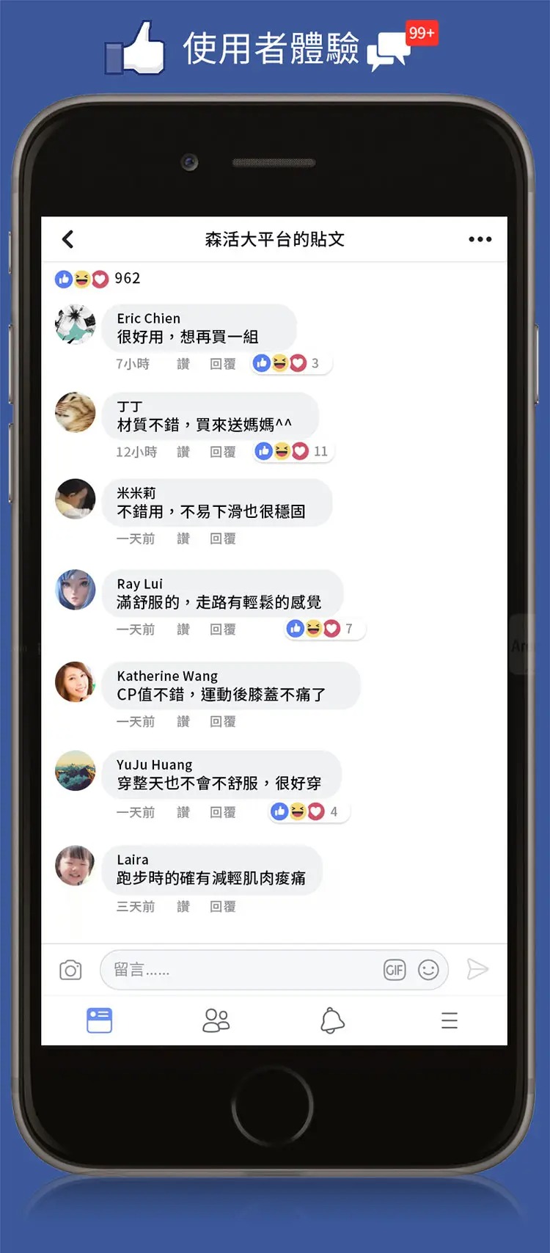Viewport: 550px width, 1253px height.
Task: Tap the 962 reactions summary
Action: (x=97, y=279)
